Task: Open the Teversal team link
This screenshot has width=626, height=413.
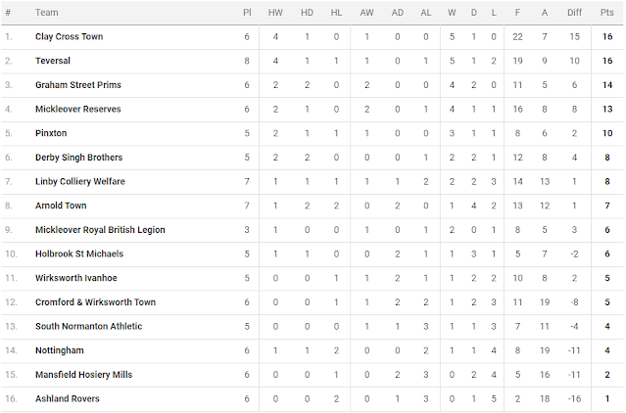Action: coord(53,61)
